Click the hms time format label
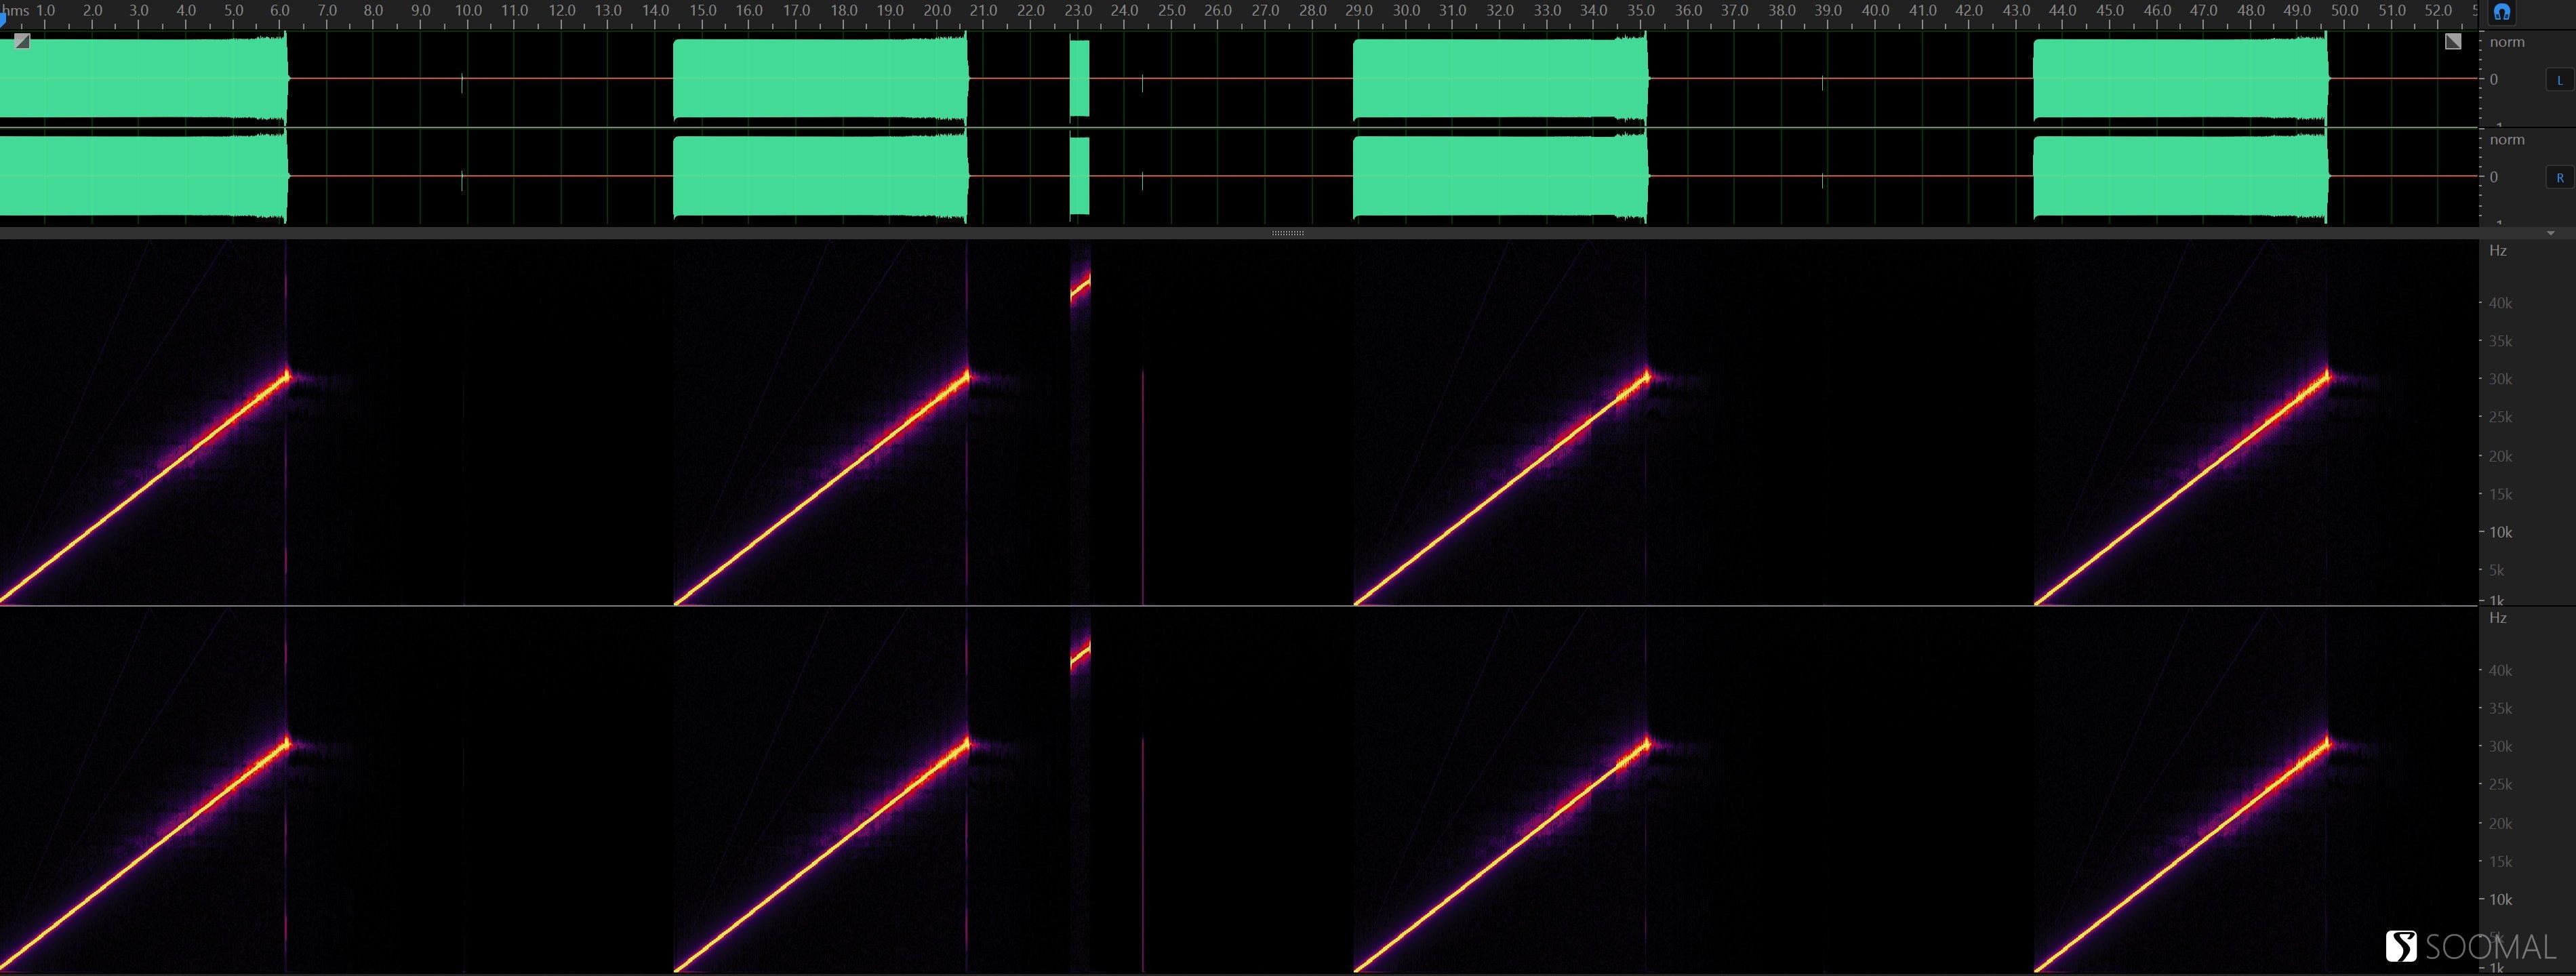The image size is (2576, 976). (x=17, y=10)
